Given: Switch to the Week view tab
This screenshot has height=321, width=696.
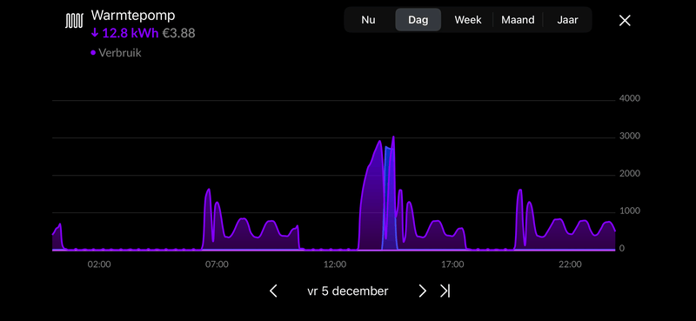Looking at the screenshot, I should point(468,20).
